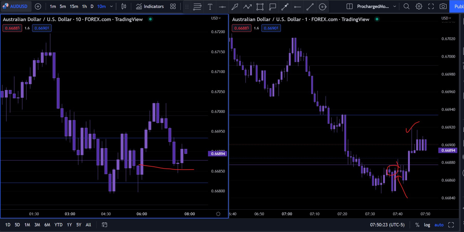Click the 1-minute chart title text
This screenshot has height=232, width=464.
point(301,19)
